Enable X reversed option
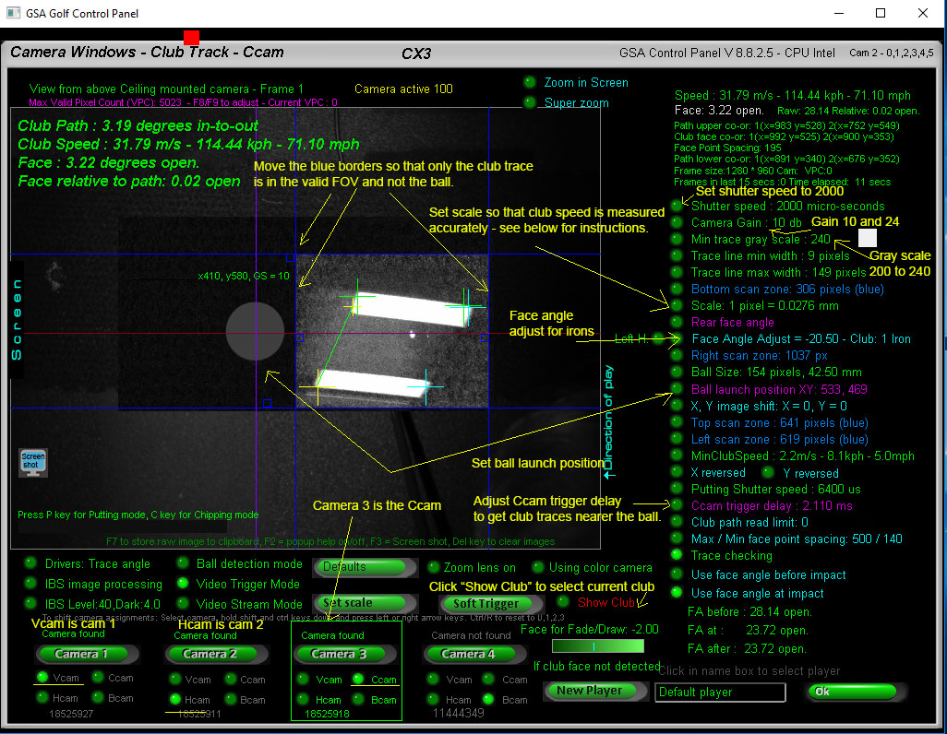 click(x=677, y=472)
